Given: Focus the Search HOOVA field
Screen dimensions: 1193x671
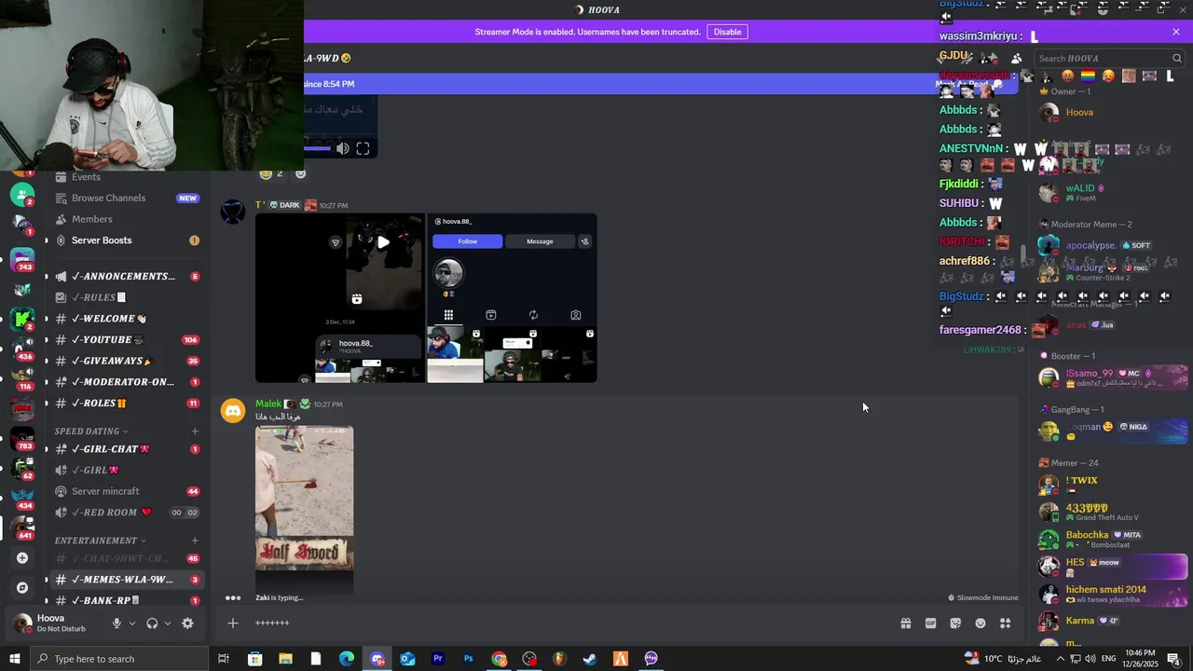Looking at the screenshot, I should click(x=1109, y=59).
